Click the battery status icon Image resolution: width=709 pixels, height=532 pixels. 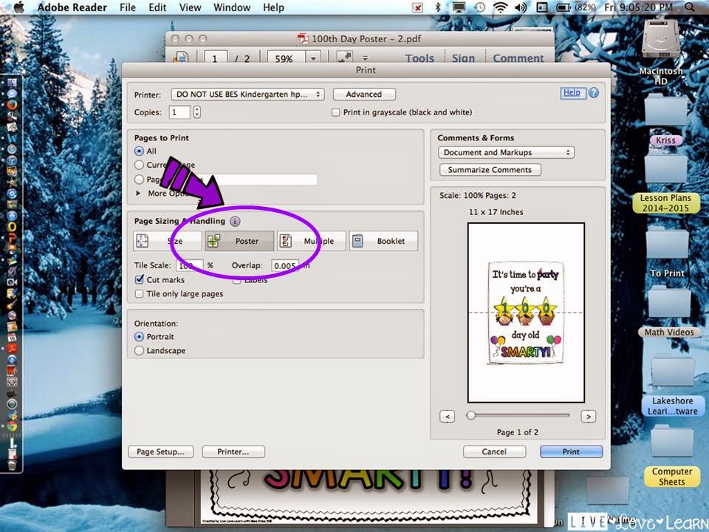click(563, 7)
